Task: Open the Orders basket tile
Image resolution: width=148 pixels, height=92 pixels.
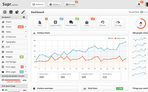Action: point(87,24)
